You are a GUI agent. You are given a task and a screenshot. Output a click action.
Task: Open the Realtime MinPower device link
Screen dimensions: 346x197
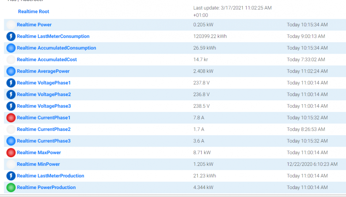point(38,164)
